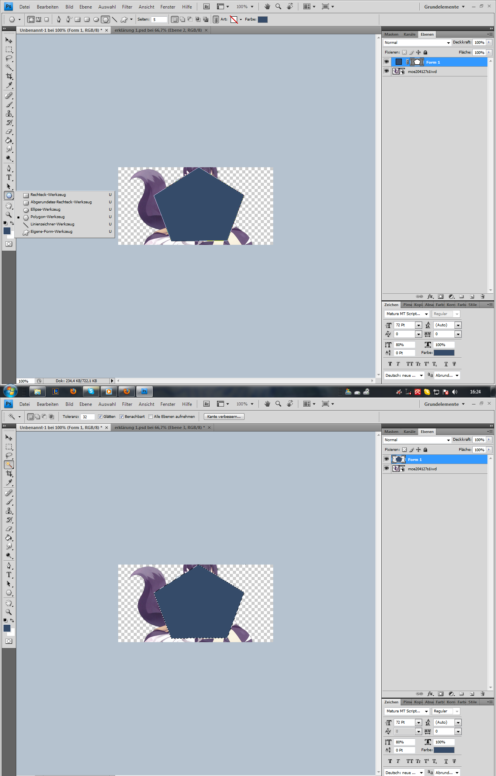The width and height of the screenshot is (496, 776).
Task: Click Farbe text color swatch, upper Zeichen panel
Action: [x=444, y=353]
